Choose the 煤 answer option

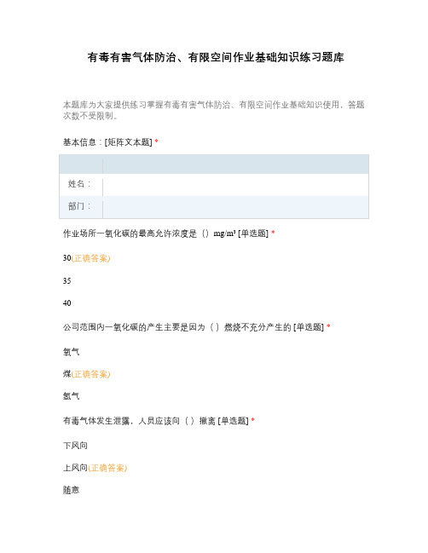pyautogui.click(x=67, y=374)
